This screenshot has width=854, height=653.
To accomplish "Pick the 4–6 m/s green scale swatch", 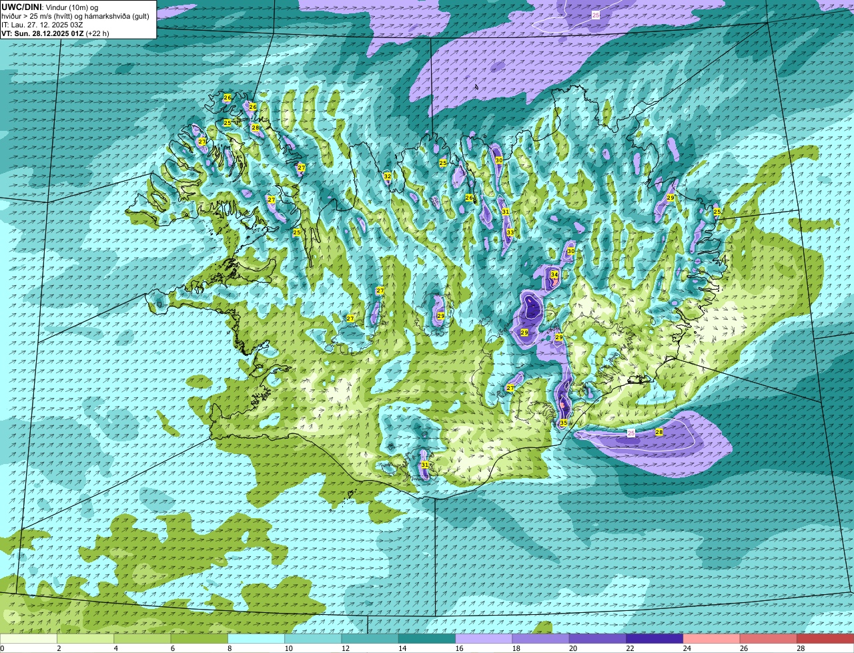I will 143,638.
